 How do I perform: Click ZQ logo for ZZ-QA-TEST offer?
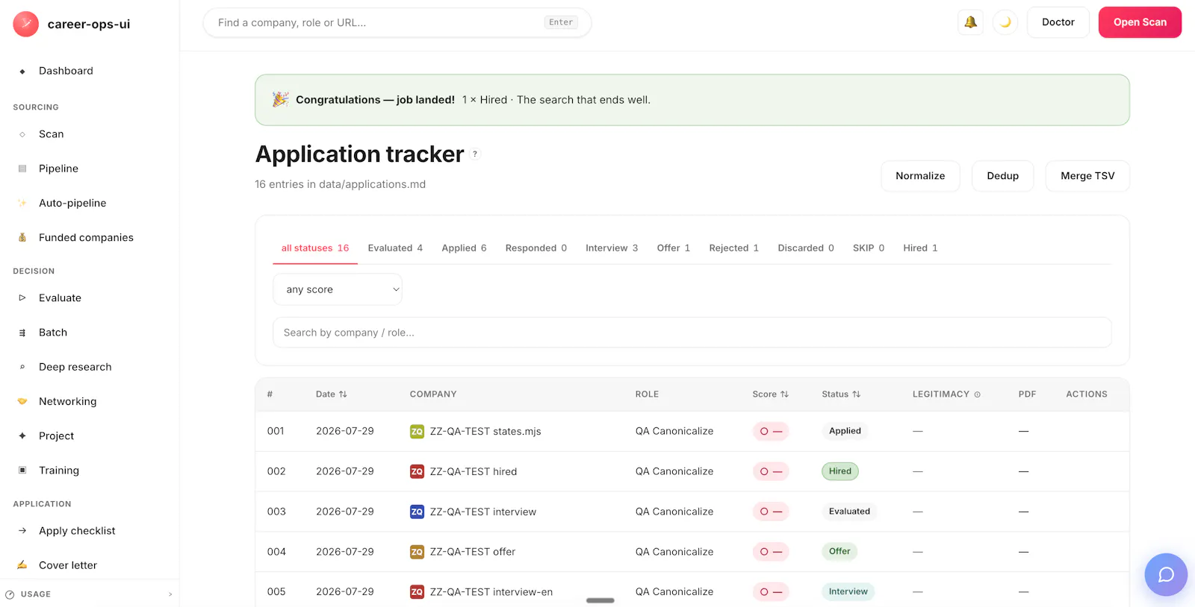tap(417, 552)
